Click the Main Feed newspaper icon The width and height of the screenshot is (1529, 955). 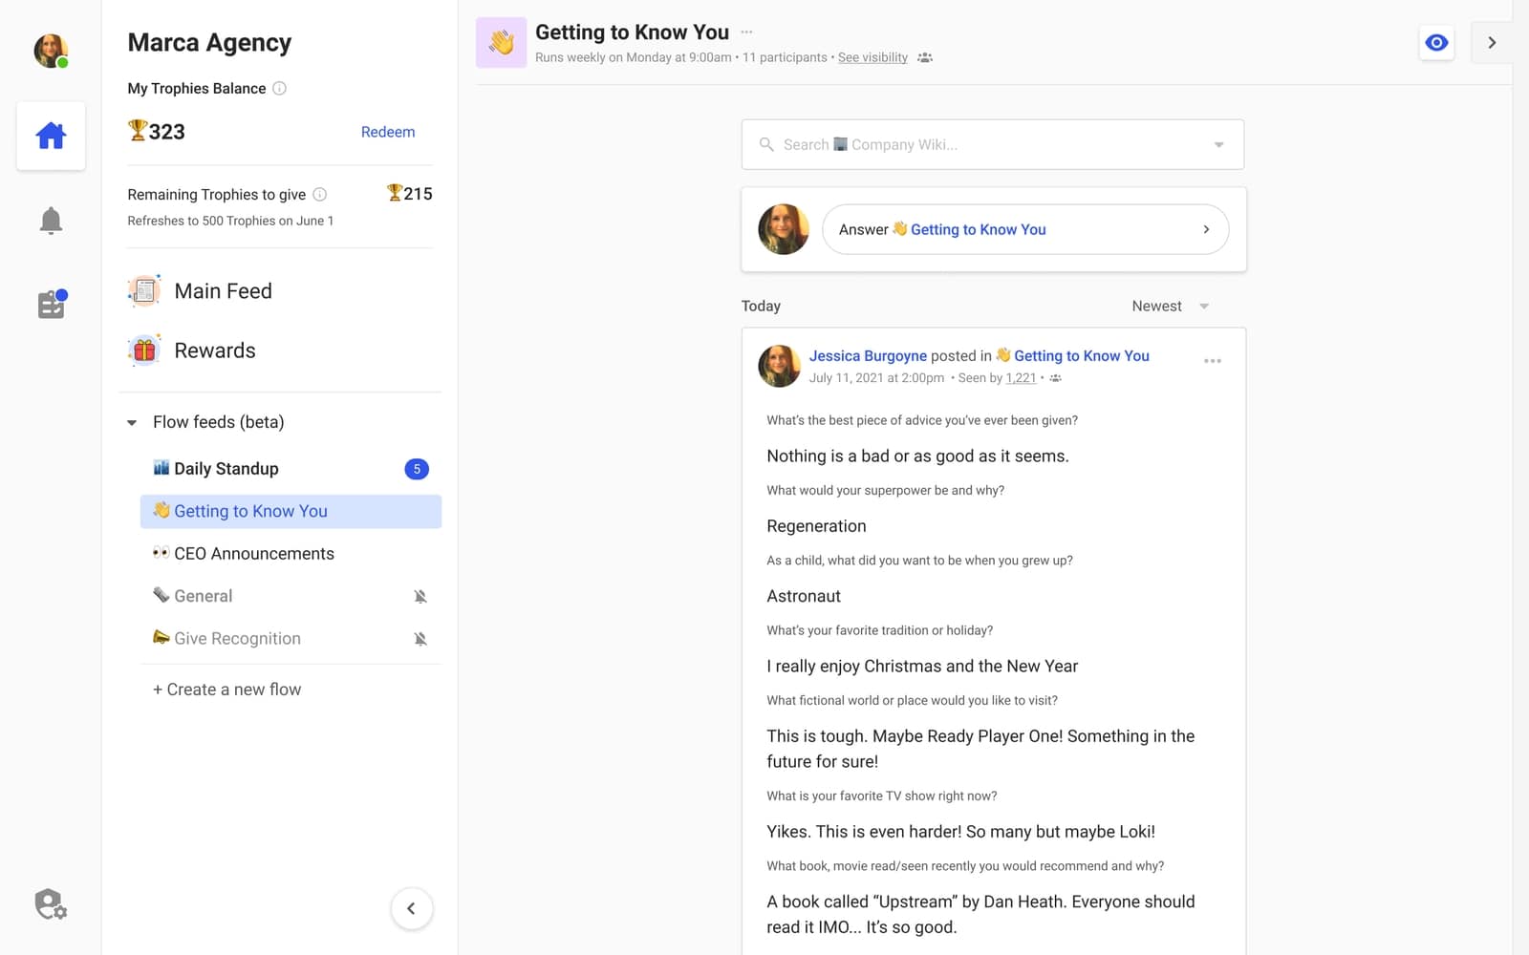144,290
